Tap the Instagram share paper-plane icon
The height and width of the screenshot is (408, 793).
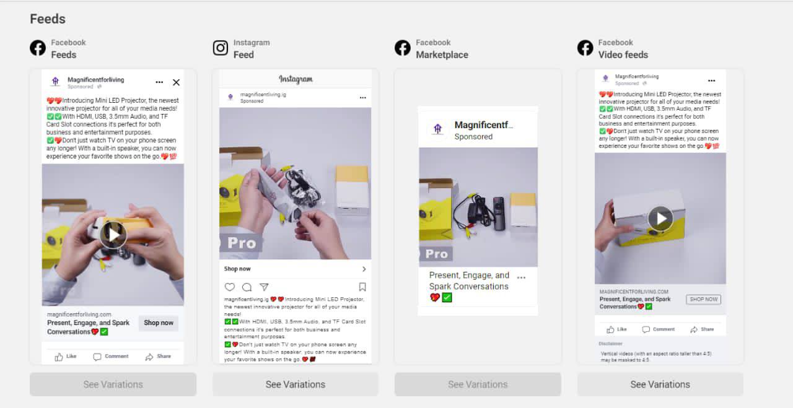(264, 287)
